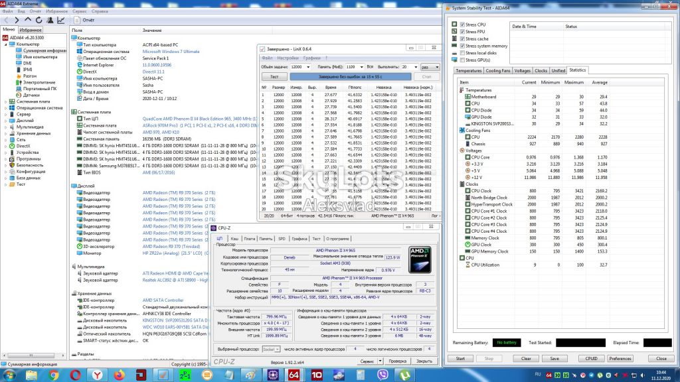This screenshot has width=680, height=382.
Task: Click LinX completed progress bar
Action: 351,77
